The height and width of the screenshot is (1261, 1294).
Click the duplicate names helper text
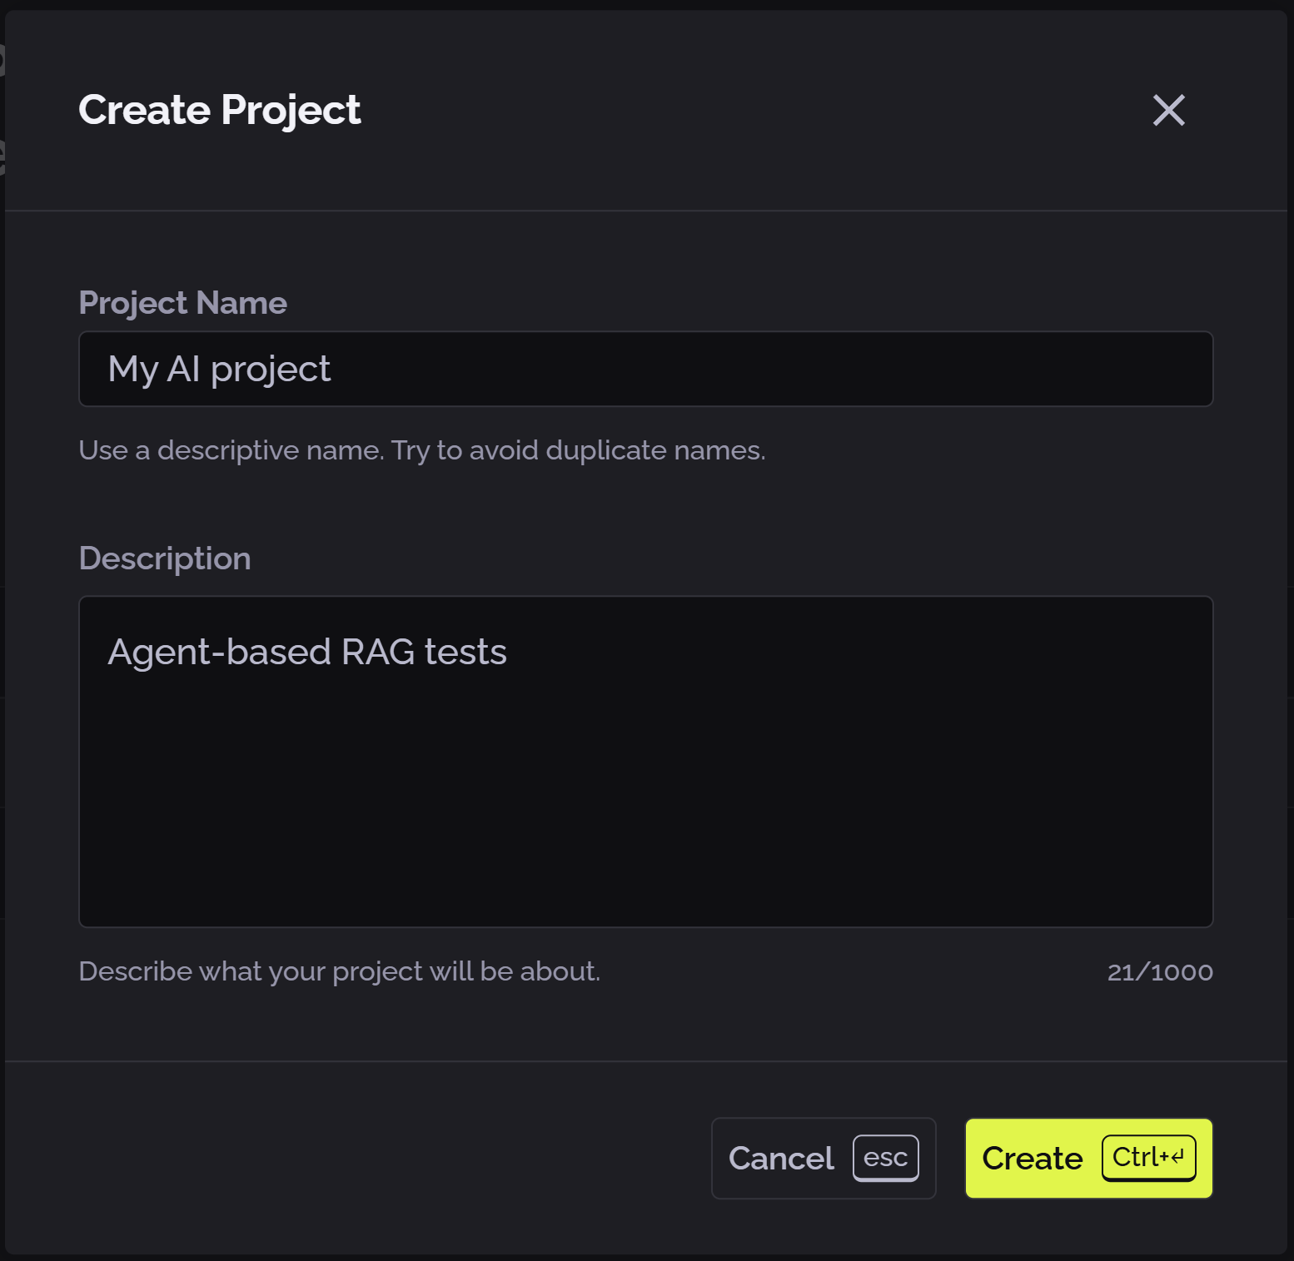pyautogui.click(x=421, y=449)
